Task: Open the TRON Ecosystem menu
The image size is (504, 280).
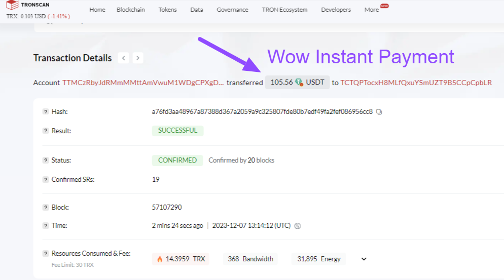Action: (285, 10)
